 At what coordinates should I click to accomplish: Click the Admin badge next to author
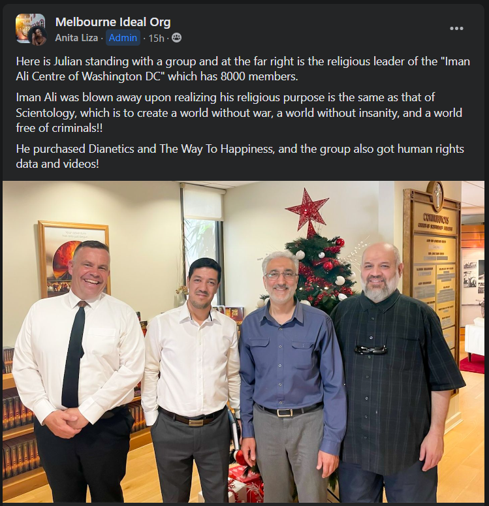tap(123, 38)
